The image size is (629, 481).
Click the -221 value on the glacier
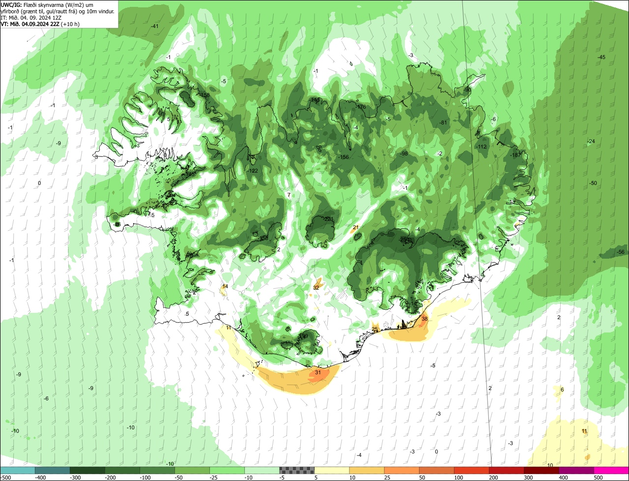329,219
